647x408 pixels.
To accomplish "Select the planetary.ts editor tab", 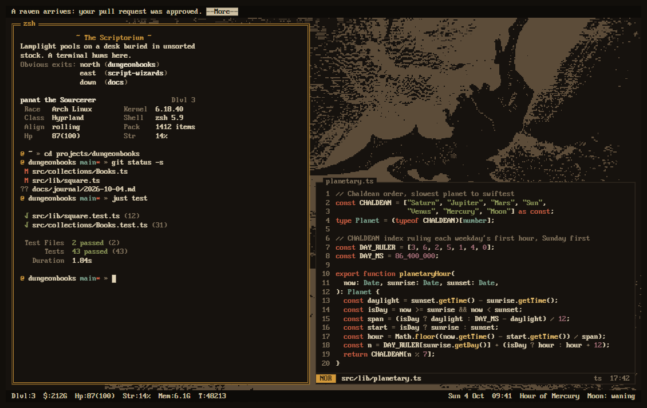I will 349,181.
